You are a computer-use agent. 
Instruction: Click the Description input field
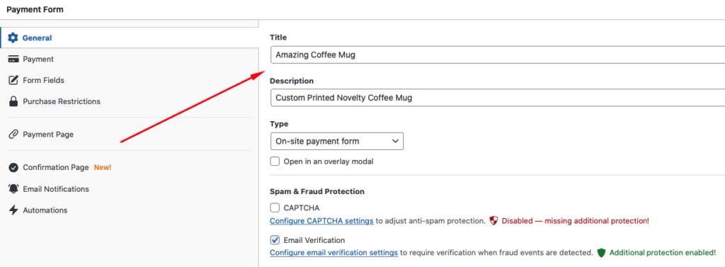tap(498, 98)
